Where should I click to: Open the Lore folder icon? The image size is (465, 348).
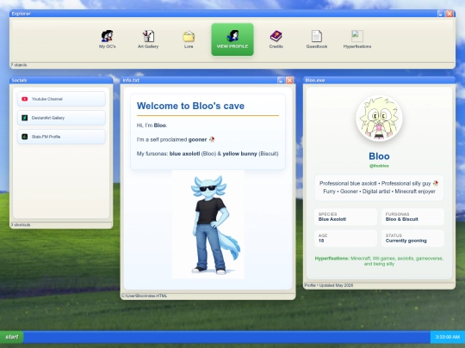[189, 39]
